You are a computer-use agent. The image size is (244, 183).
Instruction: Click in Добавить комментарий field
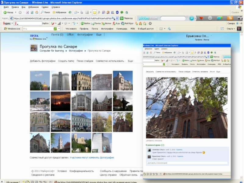187,163
